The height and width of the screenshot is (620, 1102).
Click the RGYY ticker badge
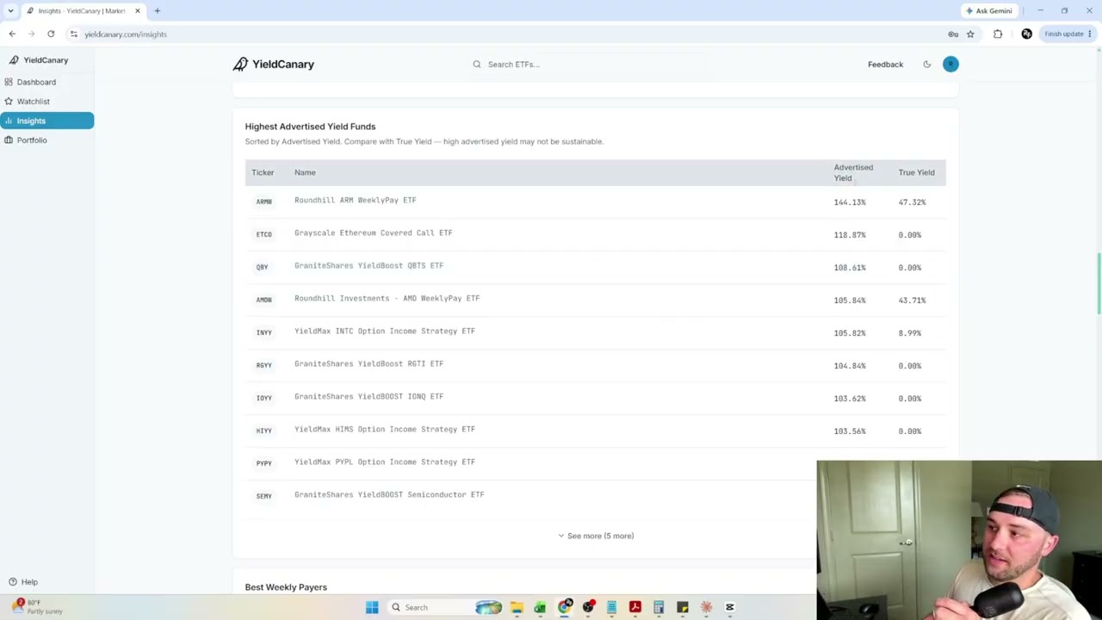263,365
